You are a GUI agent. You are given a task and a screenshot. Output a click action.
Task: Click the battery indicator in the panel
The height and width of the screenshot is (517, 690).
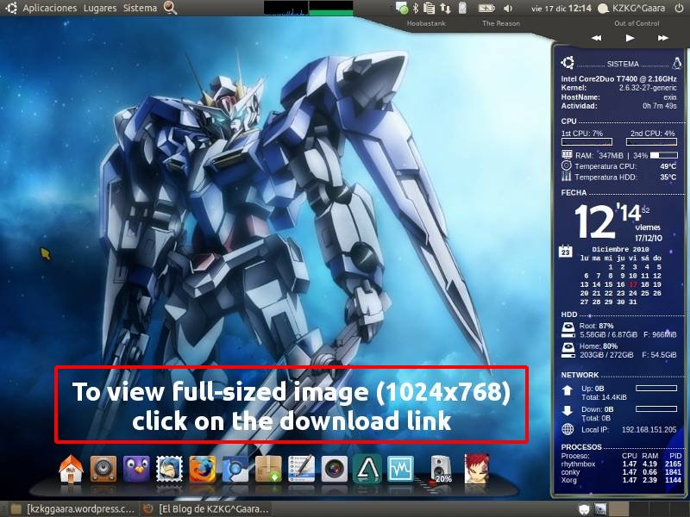click(486, 8)
